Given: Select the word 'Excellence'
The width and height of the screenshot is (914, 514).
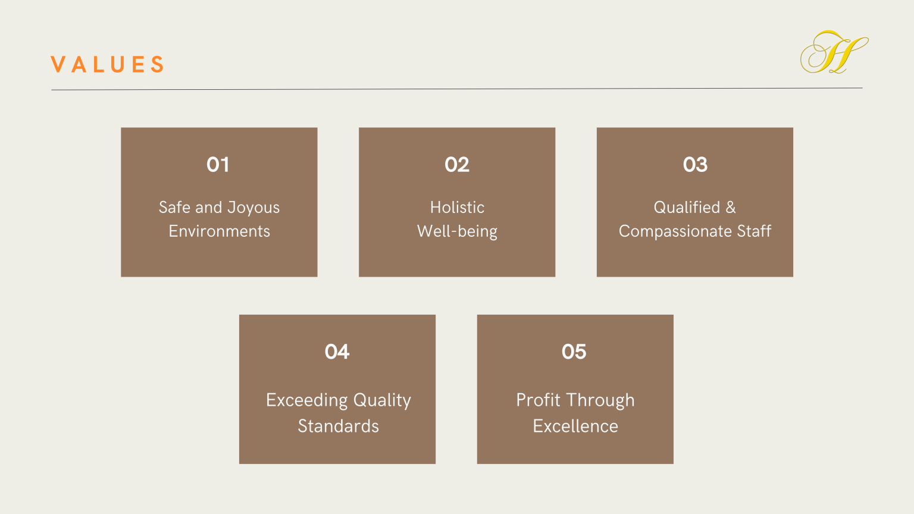Looking at the screenshot, I should tap(575, 427).
